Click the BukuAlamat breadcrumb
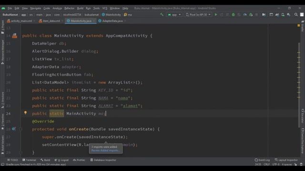Viewport: 305px width, 171px height. click(10, 15)
